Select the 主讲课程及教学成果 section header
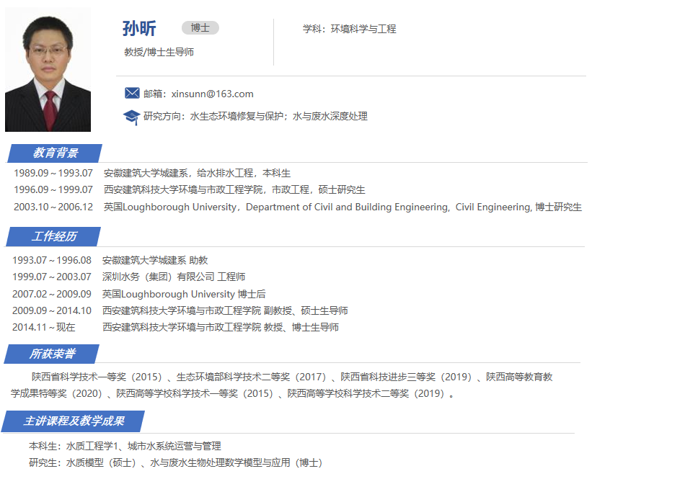 coord(74,421)
